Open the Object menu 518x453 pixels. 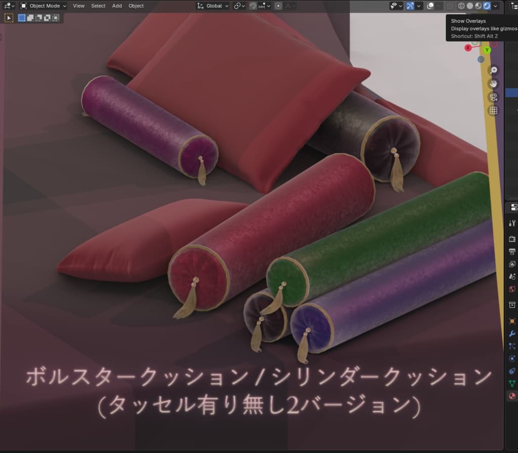[x=136, y=6]
